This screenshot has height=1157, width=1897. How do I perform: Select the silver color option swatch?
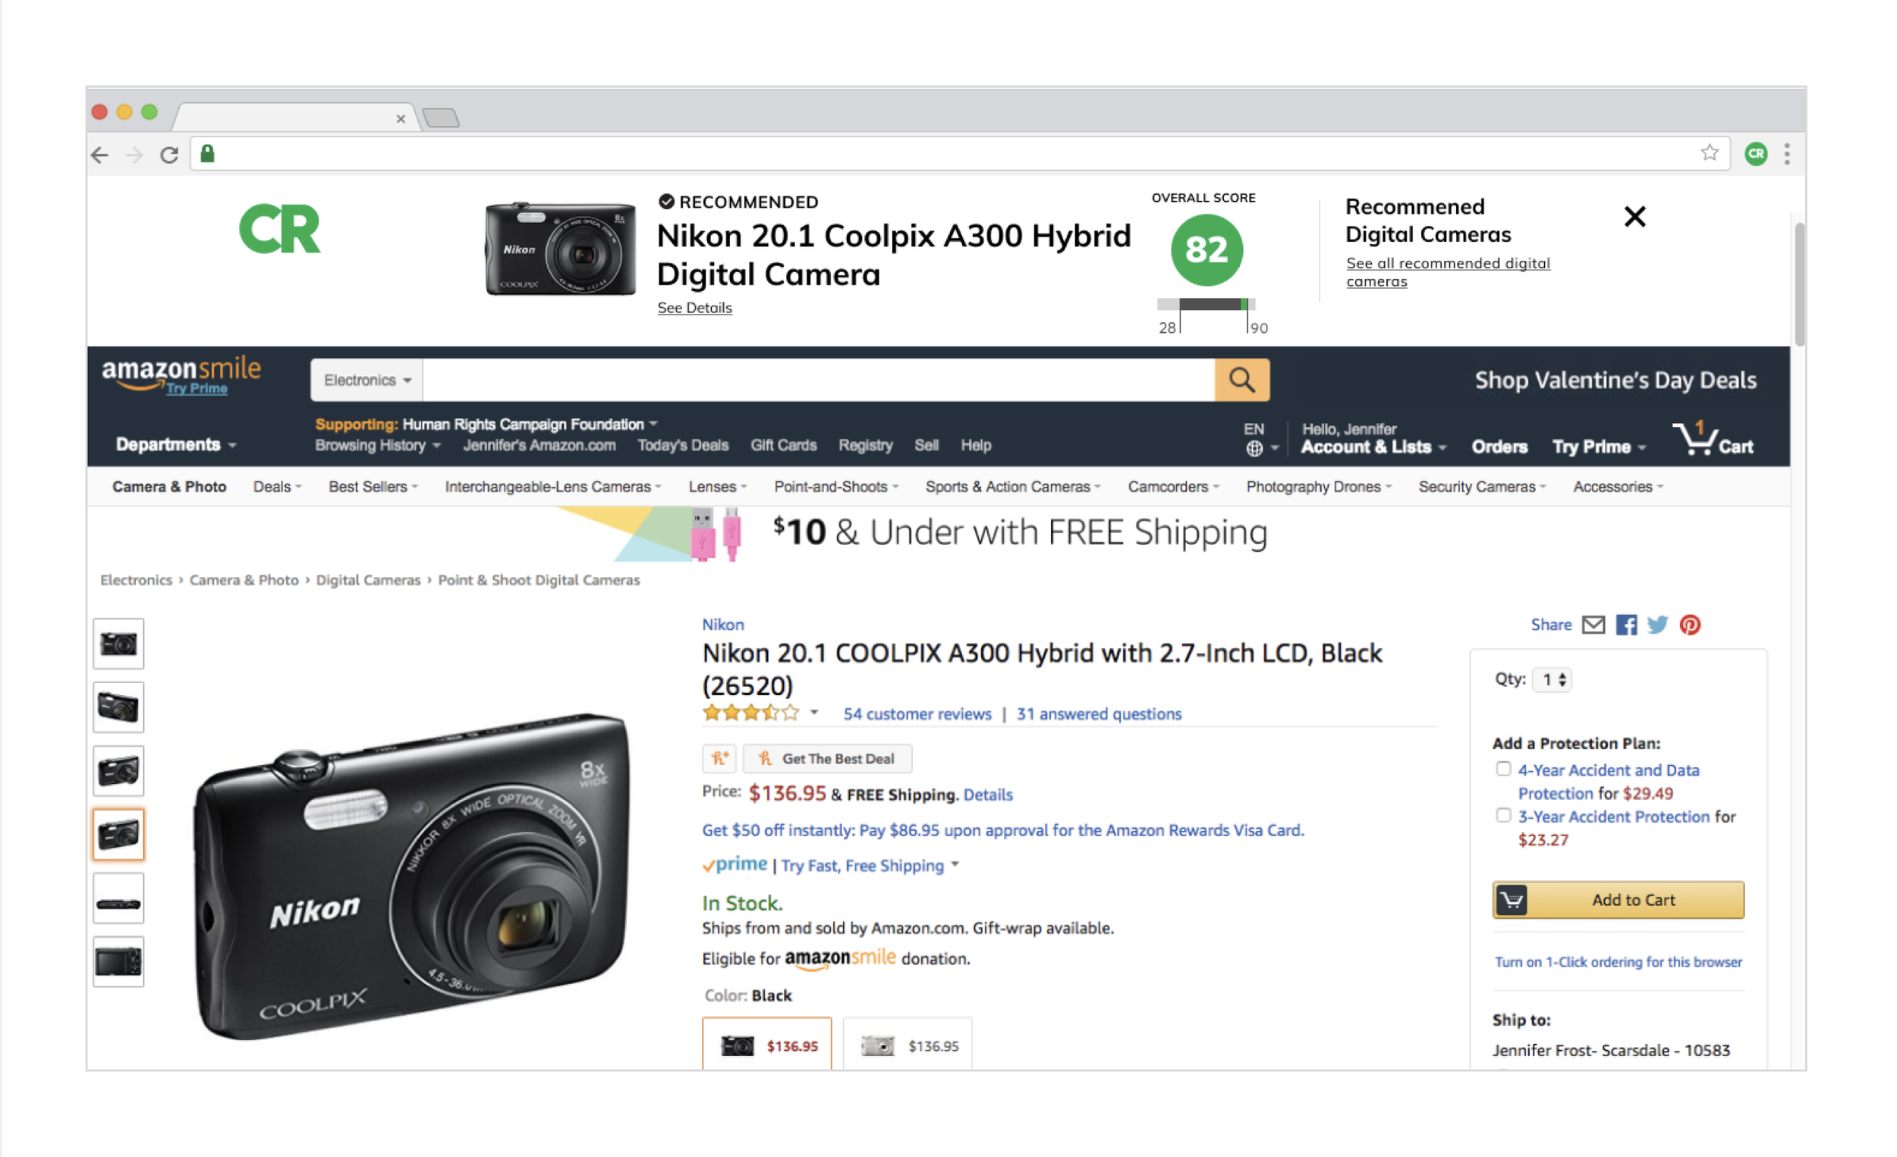pyautogui.click(x=907, y=1045)
